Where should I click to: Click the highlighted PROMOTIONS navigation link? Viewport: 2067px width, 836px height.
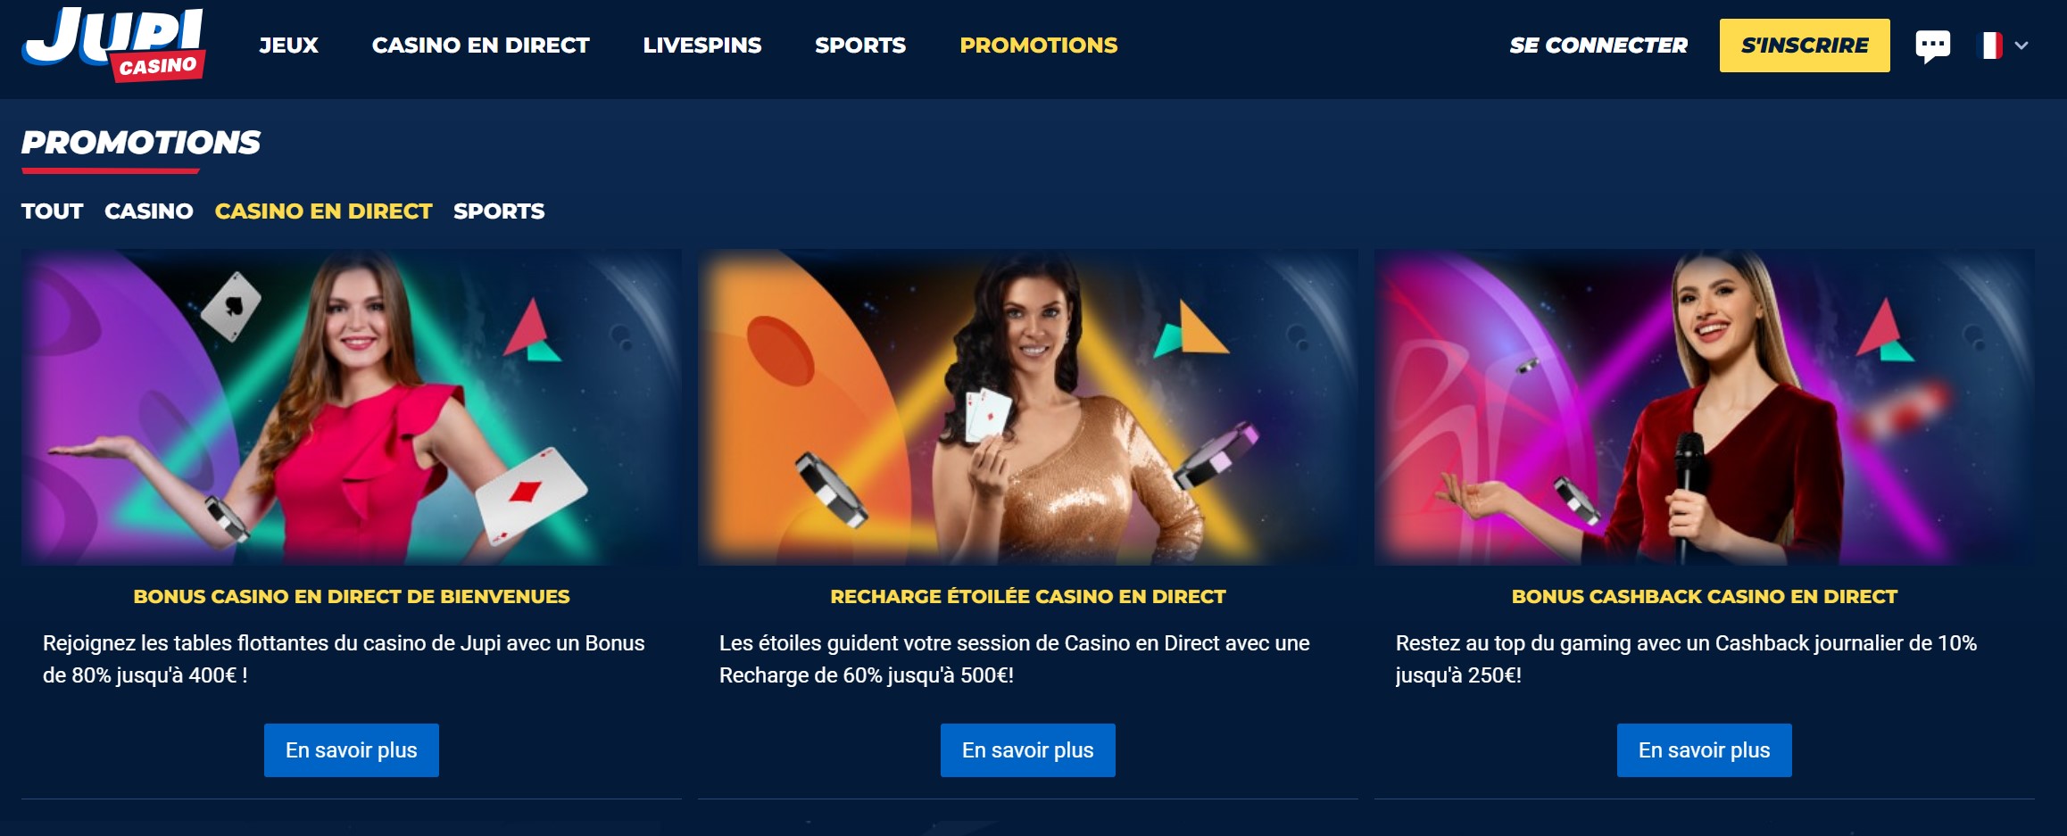tap(1039, 46)
